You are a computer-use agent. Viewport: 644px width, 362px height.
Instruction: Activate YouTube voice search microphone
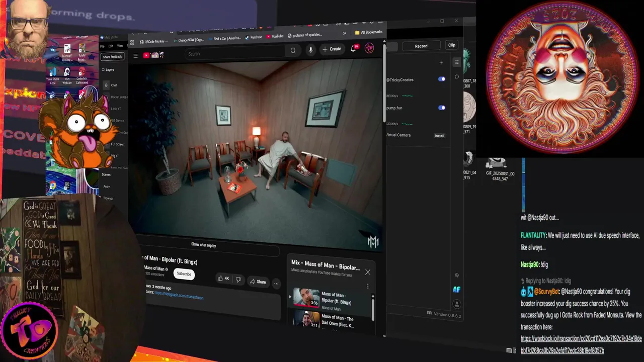coord(310,49)
